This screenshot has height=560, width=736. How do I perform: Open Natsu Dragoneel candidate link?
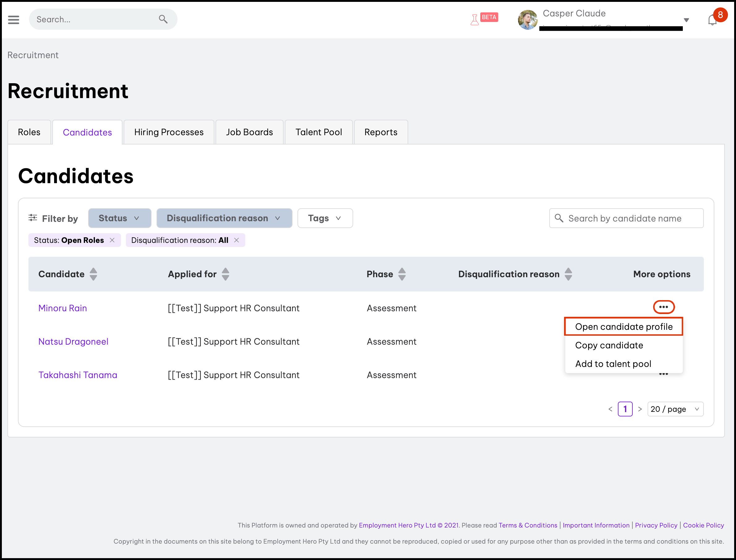tap(73, 341)
